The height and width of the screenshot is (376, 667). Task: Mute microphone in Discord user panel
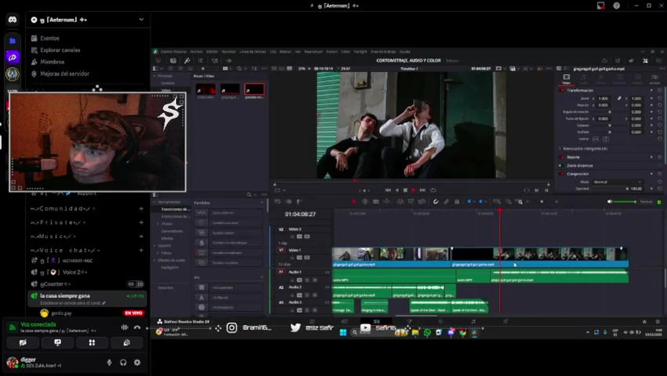[x=110, y=362]
